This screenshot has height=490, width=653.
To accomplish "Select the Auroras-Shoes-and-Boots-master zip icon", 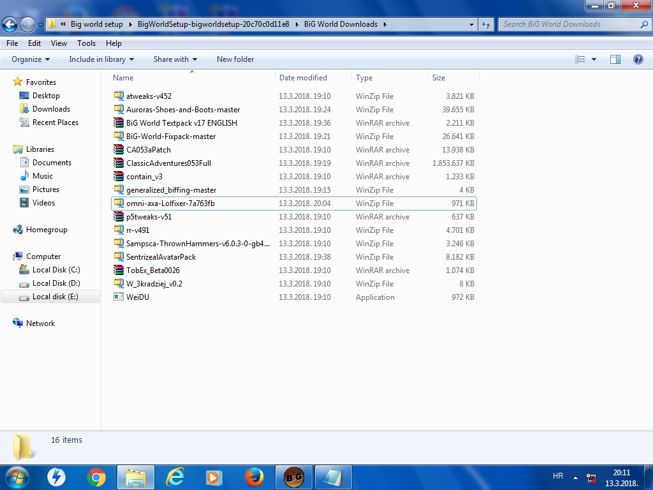I will (119, 109).
